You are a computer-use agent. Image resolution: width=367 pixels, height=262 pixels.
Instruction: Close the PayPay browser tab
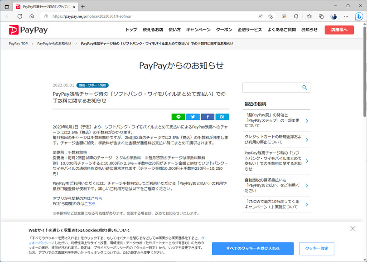(x=74, y=7)
